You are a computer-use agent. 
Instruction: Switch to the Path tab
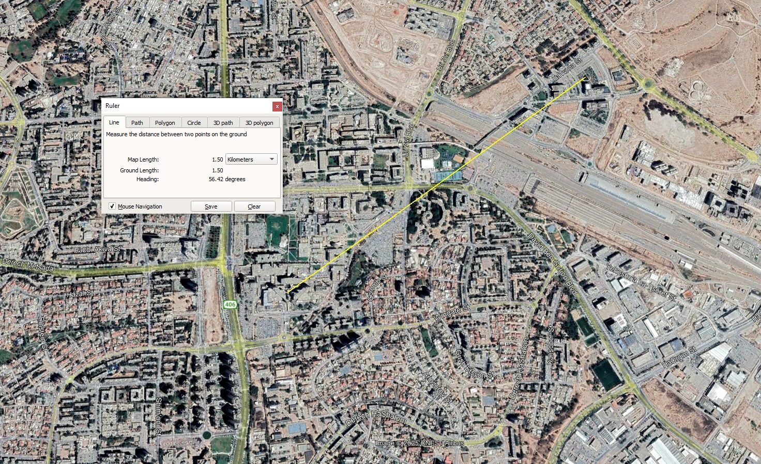pos(137,123)
